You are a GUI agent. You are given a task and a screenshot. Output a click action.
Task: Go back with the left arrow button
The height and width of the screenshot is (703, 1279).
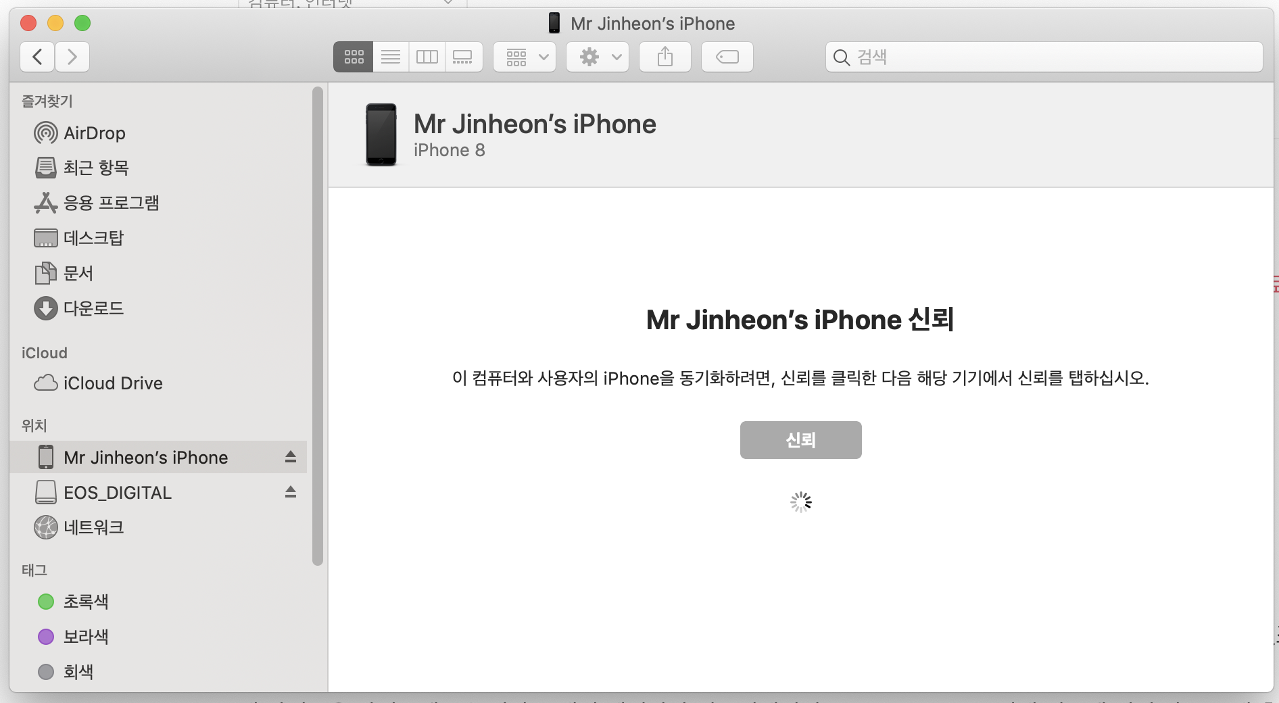38,57
